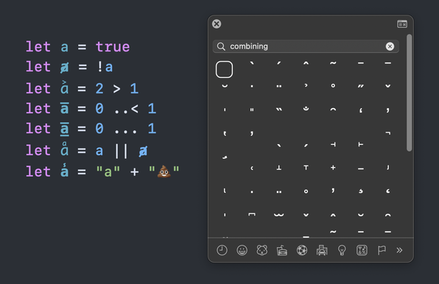Click the magnifying glass search icon
Screen dimensions: 439x284
point(221,46)
